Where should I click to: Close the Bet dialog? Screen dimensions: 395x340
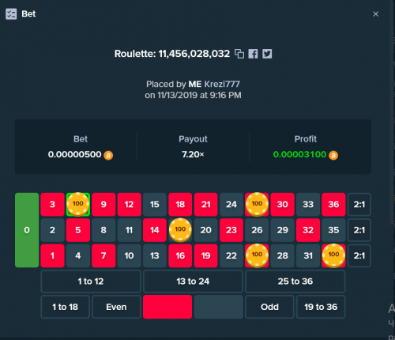tap(376, 14)
